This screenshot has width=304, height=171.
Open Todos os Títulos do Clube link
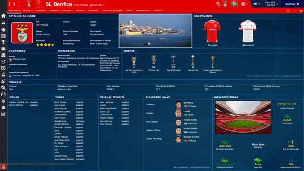pos(259,76)
